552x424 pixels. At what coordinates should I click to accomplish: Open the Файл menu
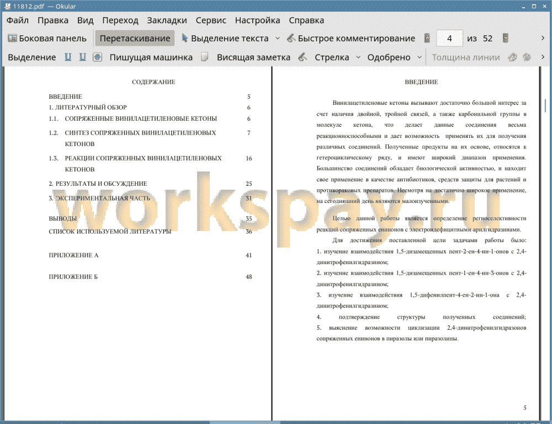pyautogui.click(x=18, y=20)
